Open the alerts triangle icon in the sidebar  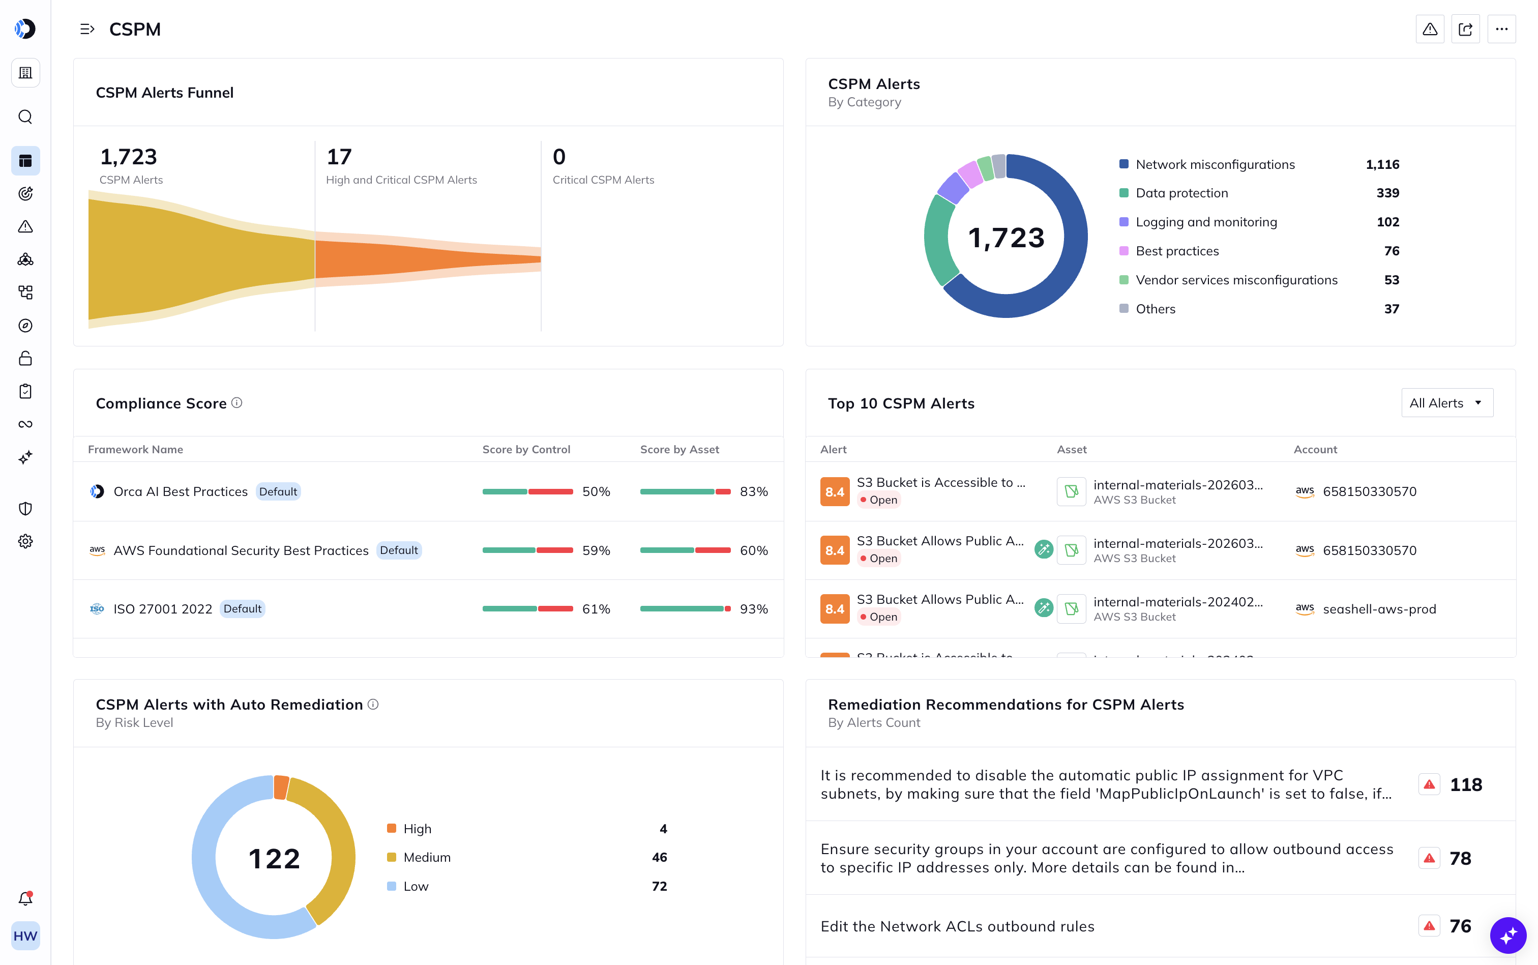pyautogui.click(x=25, y=226)
